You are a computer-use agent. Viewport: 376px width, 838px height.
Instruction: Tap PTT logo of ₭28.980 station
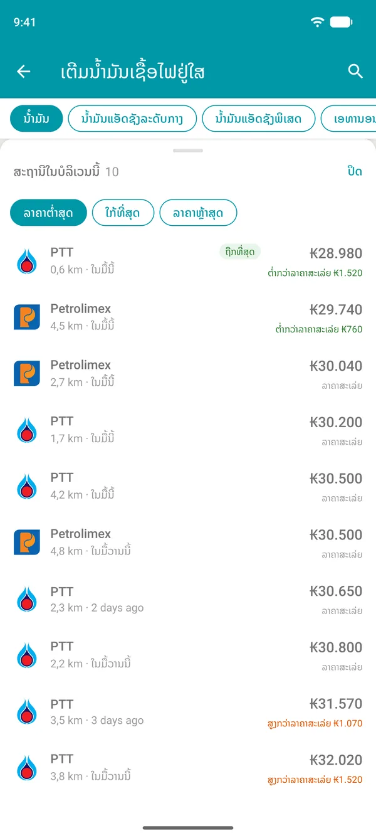tap(27, 261)
